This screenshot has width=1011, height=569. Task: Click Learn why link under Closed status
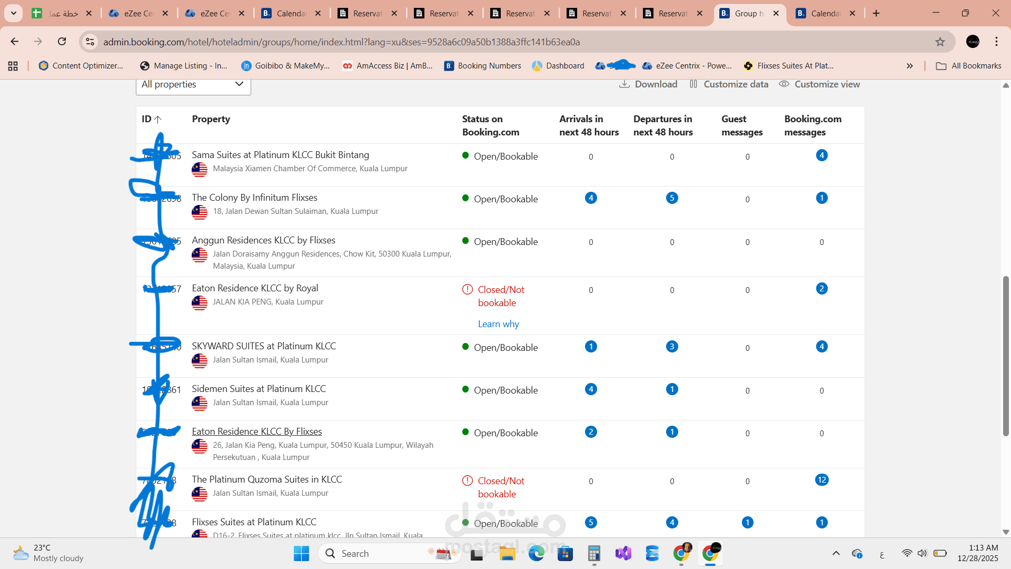click(x=498, y=324)
